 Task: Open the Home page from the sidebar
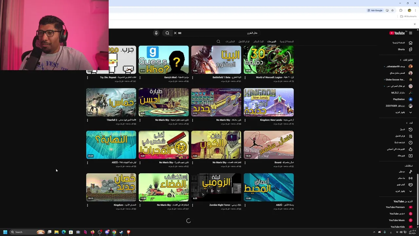click(402, 43)
